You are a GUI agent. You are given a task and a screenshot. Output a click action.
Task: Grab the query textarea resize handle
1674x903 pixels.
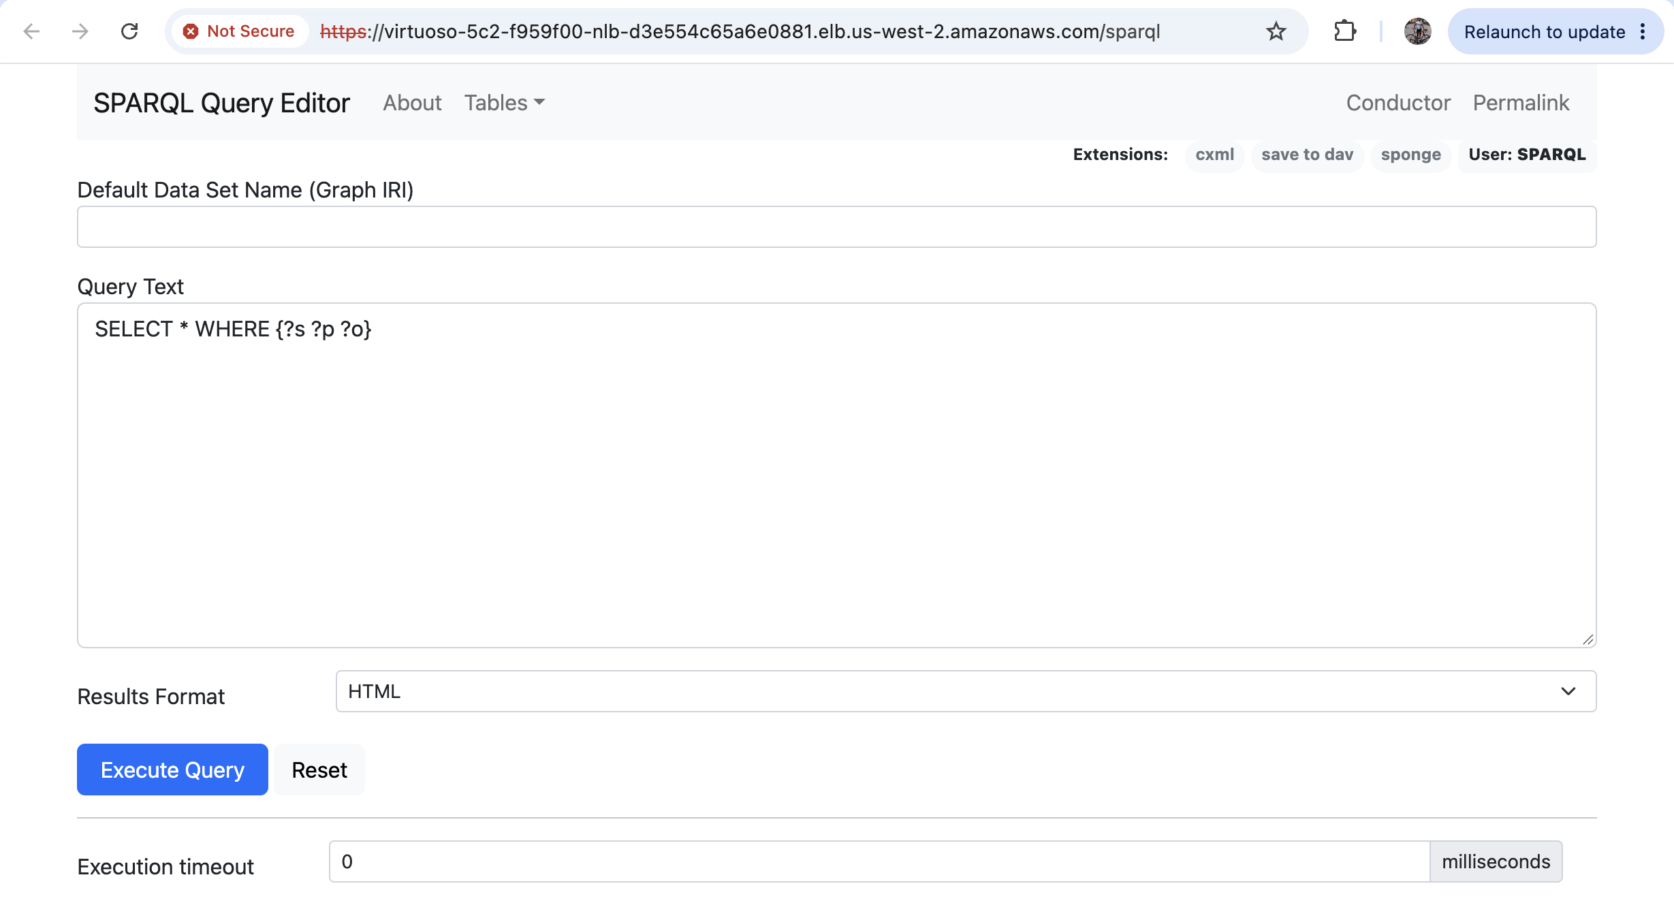click(1588, 639)
